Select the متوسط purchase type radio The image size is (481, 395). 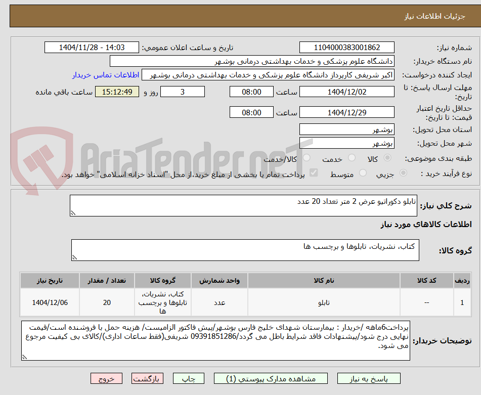point(363,173)
